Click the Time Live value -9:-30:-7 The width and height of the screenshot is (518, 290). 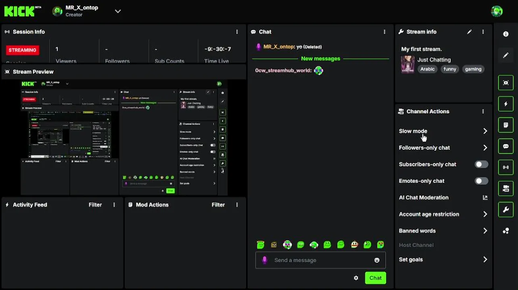click(x=217, y=49)
